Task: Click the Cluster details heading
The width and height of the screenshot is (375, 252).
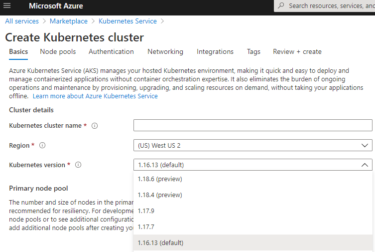Action: pos(31,110)
